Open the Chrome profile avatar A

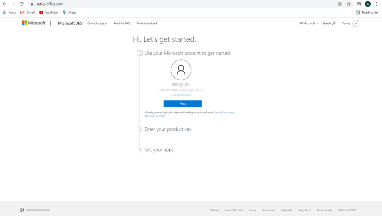coord(368,4)
